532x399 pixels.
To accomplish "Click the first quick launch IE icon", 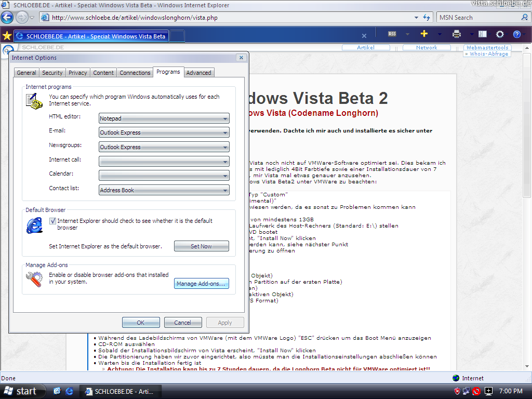I will 57,391.
